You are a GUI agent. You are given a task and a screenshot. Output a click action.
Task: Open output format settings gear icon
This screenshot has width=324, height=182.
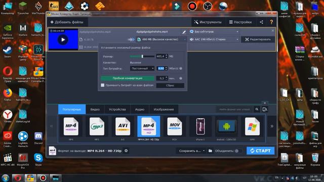(126, 151)
